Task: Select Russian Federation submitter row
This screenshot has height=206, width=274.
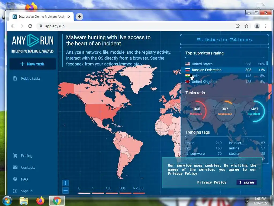Action: click(x=223, y=70)
